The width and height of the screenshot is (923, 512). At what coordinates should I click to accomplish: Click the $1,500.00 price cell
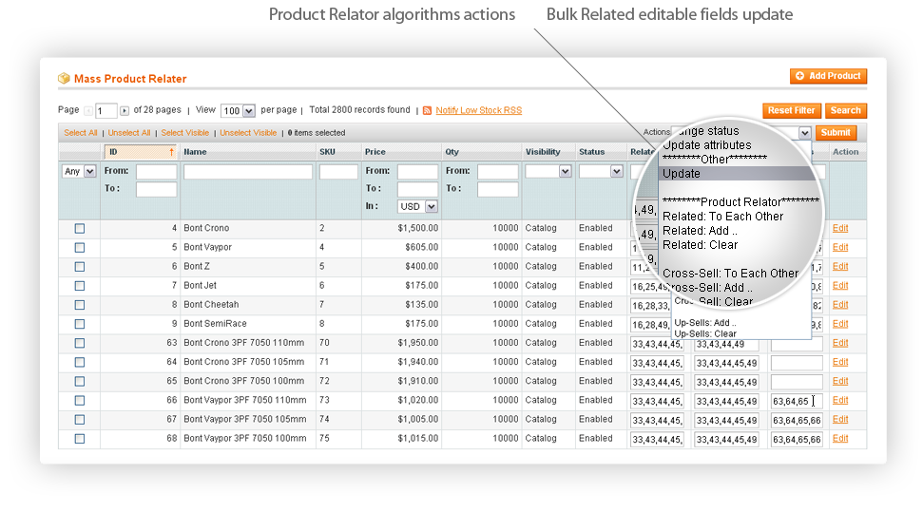[418, 228]
